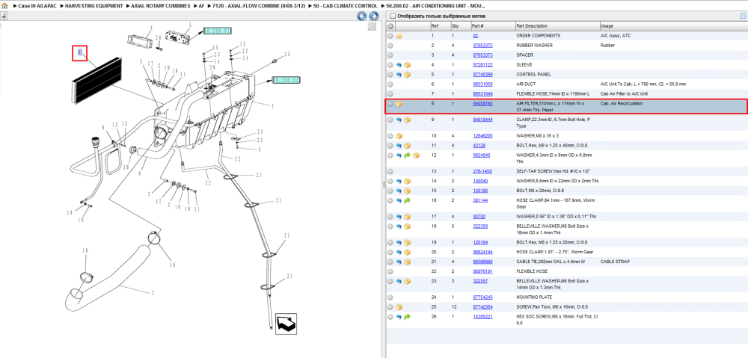The image size is (748, 358).
Task: Click the return arrow icon below diagram
Action: coord(286,324)
